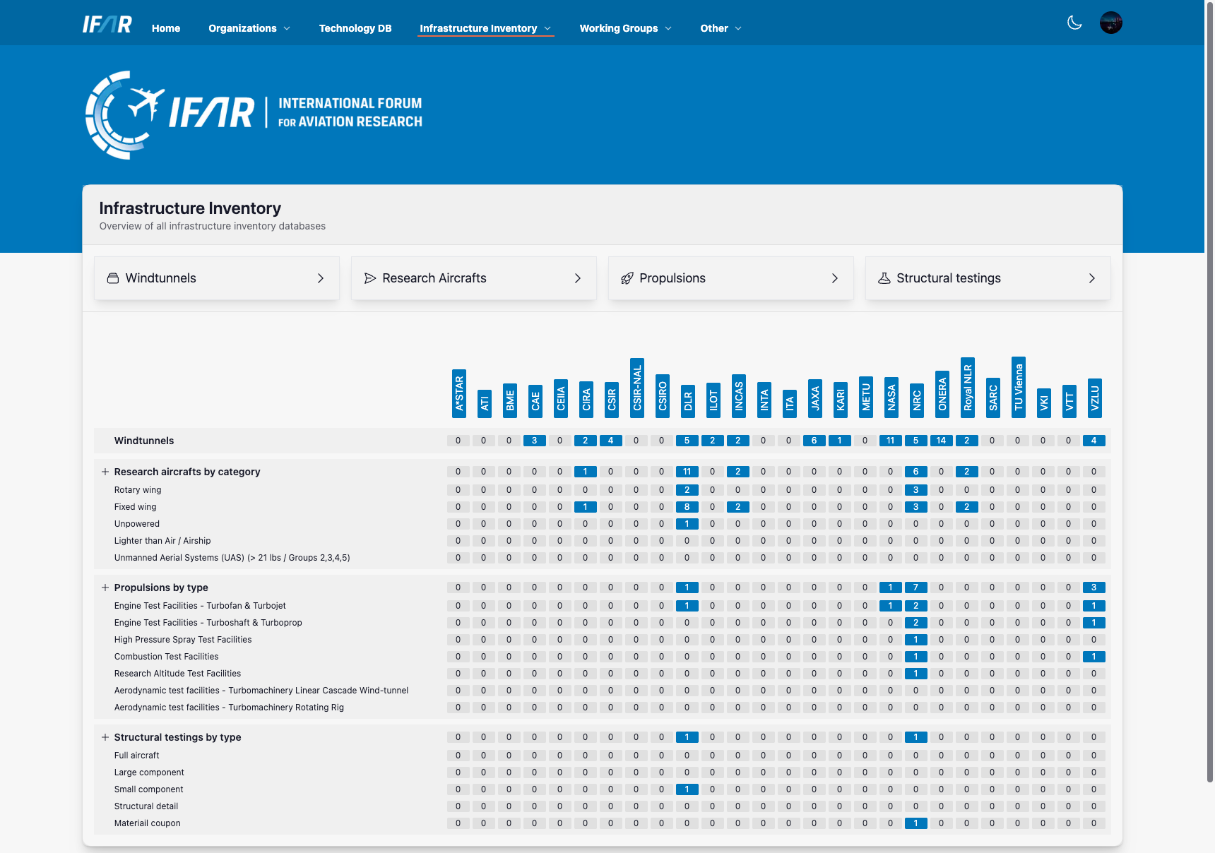Click the Propulsions rocket icon
1215x853 pixels.
coord(627,278)
